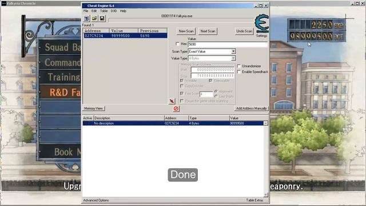Screen dimensions: 366x206
Task: Click the Fast Scan alignment value field
Action: (x=206, y=94)
